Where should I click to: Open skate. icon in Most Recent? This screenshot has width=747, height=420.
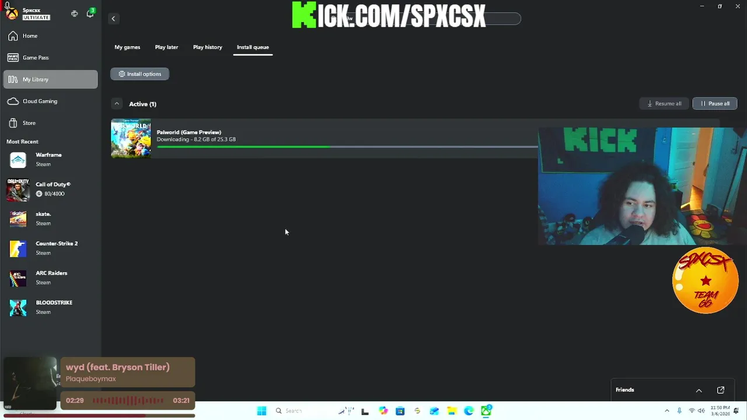(x=18, y=219)
